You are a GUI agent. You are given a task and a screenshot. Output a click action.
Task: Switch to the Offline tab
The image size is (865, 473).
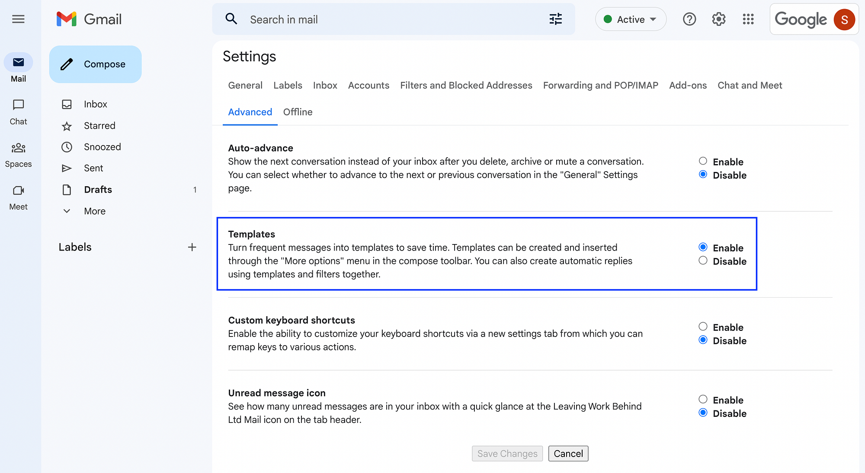298,112
